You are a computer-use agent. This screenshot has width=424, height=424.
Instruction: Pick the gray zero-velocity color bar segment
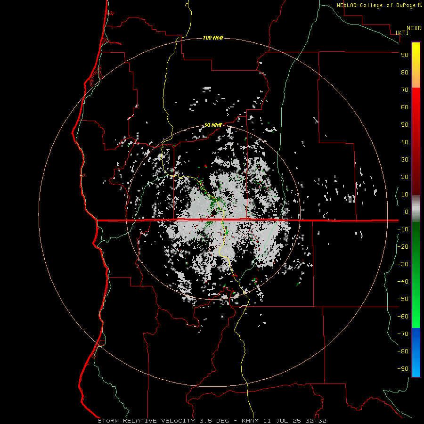pos(416,209)
